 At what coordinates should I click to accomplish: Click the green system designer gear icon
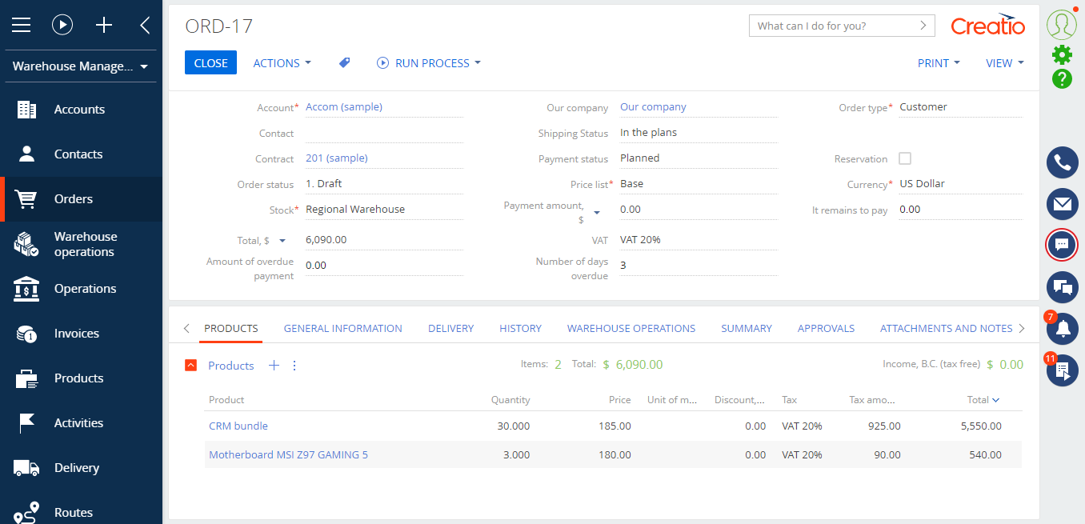(1062, 54)
